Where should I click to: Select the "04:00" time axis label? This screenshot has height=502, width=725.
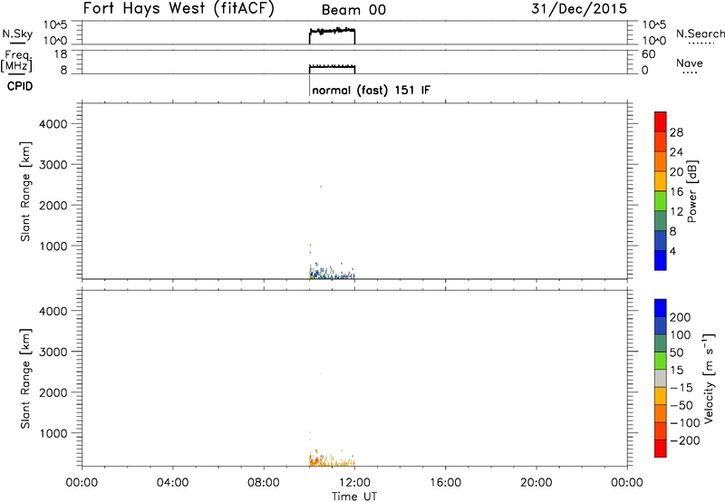point(172,483)
